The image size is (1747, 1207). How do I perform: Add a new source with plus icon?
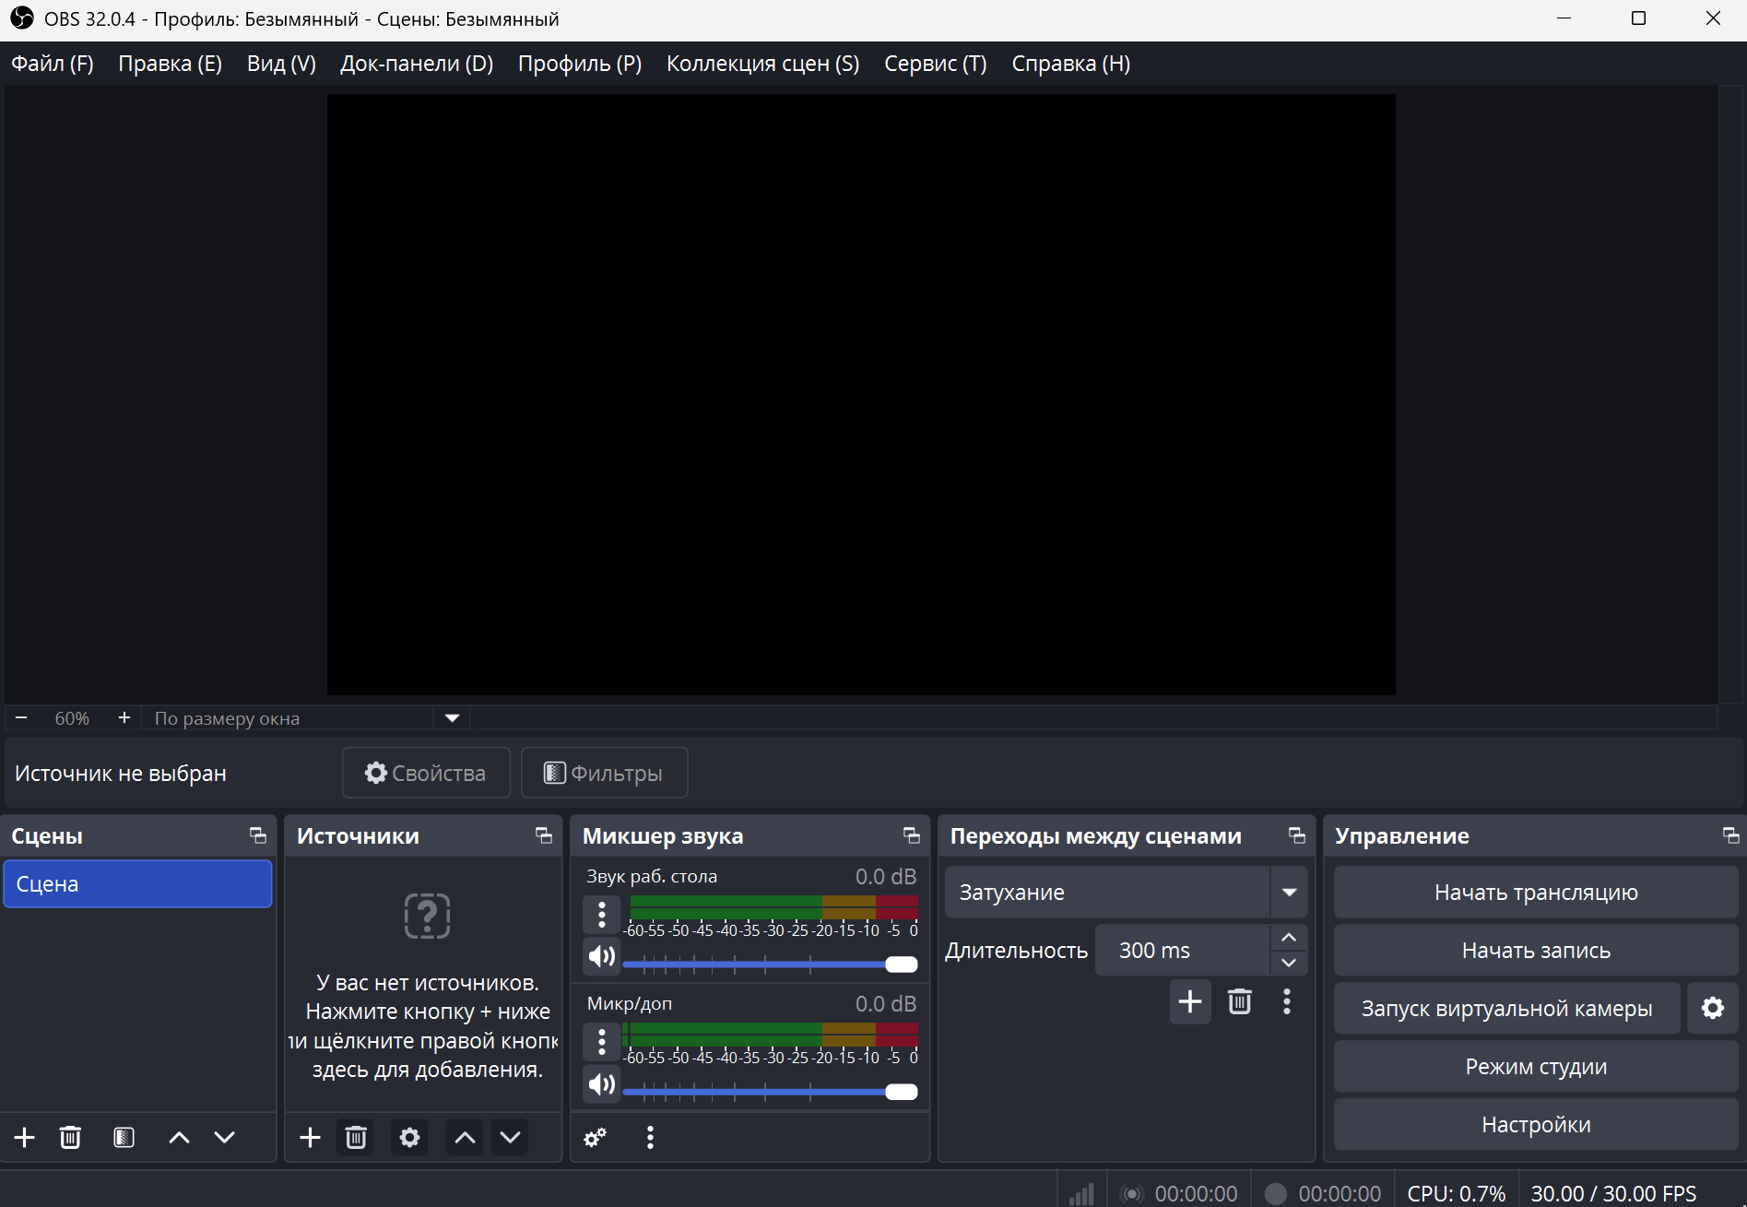click(x=309, y=1137)
